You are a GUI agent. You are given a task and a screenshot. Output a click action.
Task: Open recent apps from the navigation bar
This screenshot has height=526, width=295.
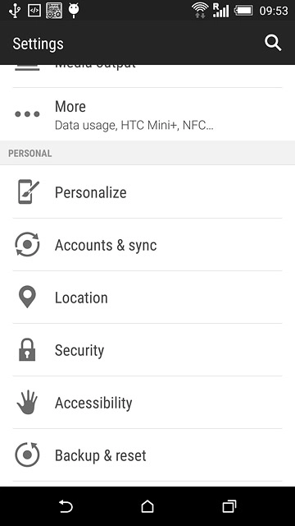click(229, 506)
